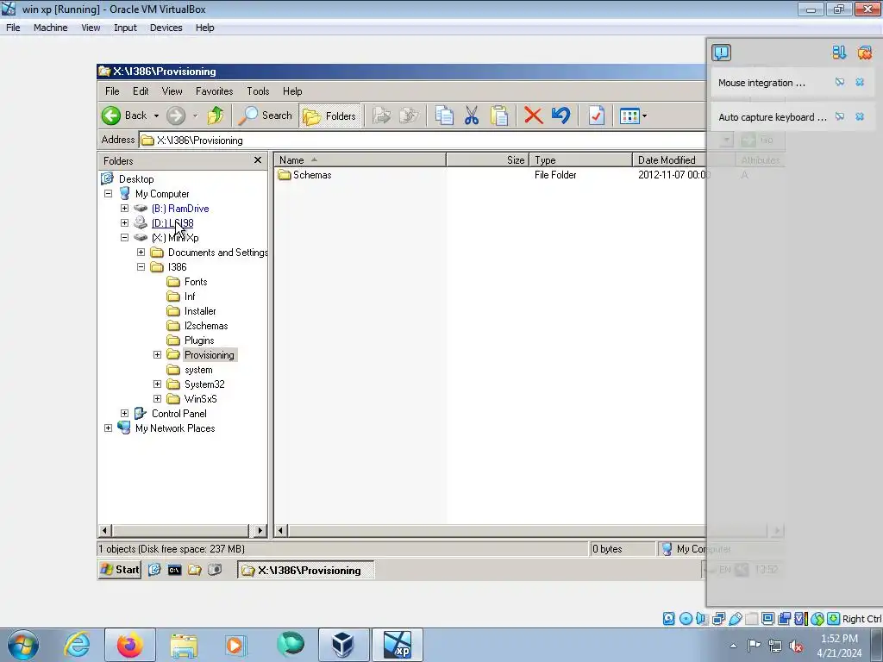Click the VirtualBox USB status icon
883x662 pixels.
[735, 619]
